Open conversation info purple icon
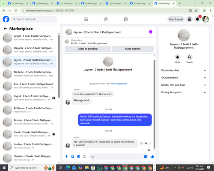 151,32
